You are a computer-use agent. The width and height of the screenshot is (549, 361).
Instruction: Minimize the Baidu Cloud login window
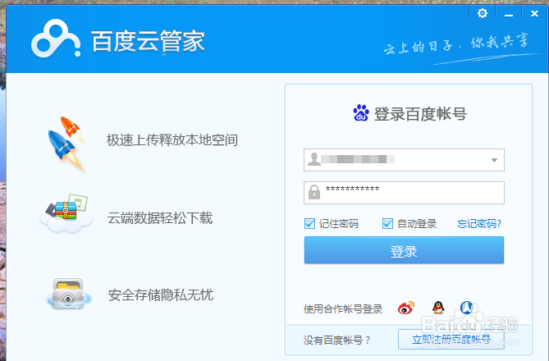[x=509, y=15]
